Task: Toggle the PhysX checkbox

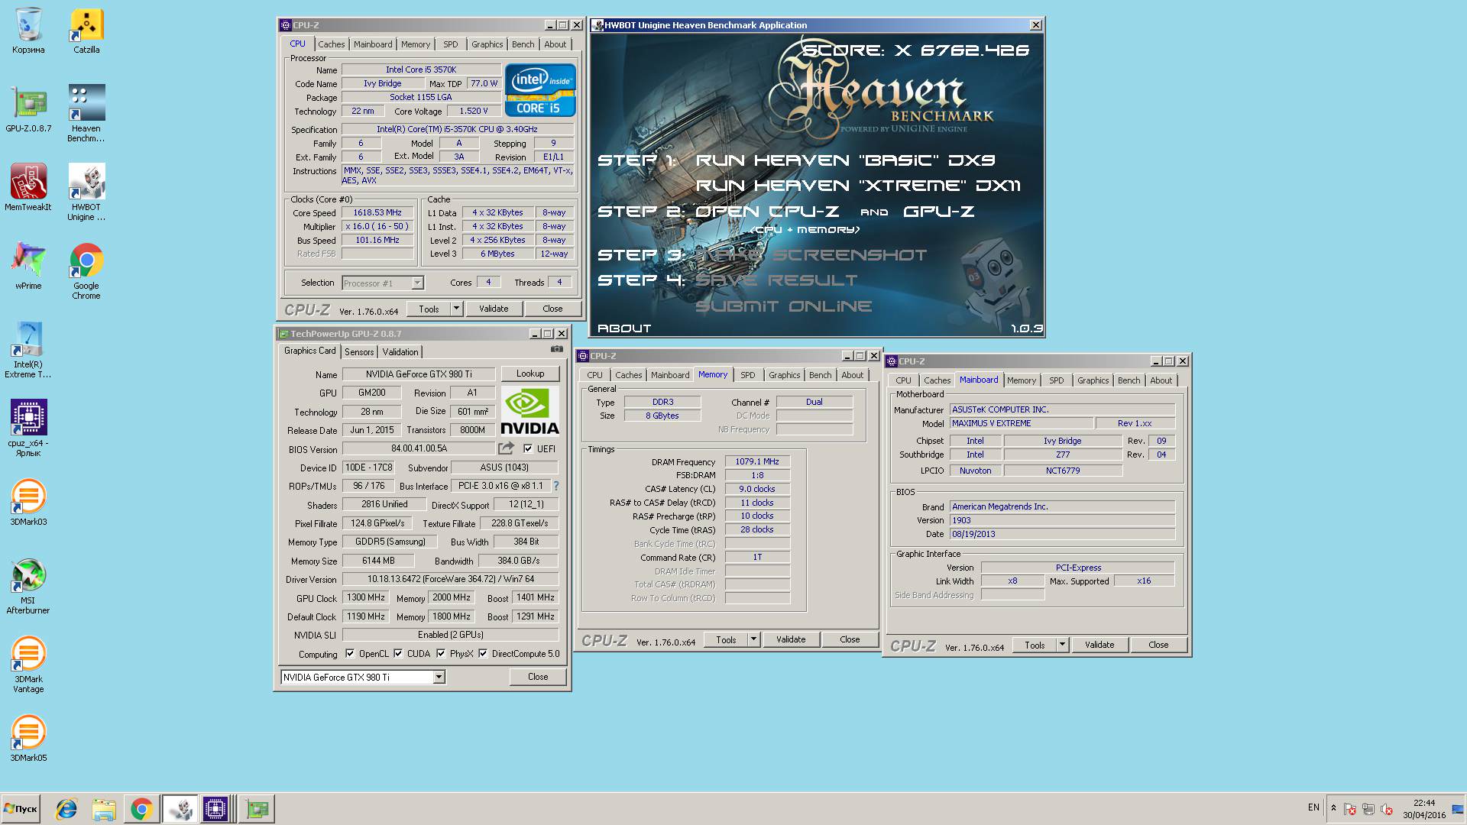Action: 441,653
